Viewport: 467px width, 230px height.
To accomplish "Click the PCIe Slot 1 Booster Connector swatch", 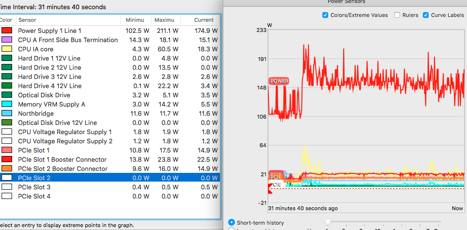I will tap(6, 160).
